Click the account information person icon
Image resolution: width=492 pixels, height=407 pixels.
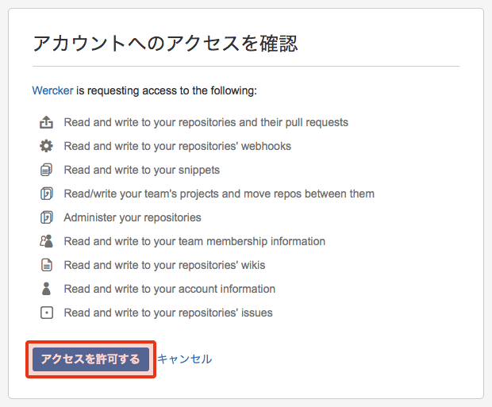46,289
